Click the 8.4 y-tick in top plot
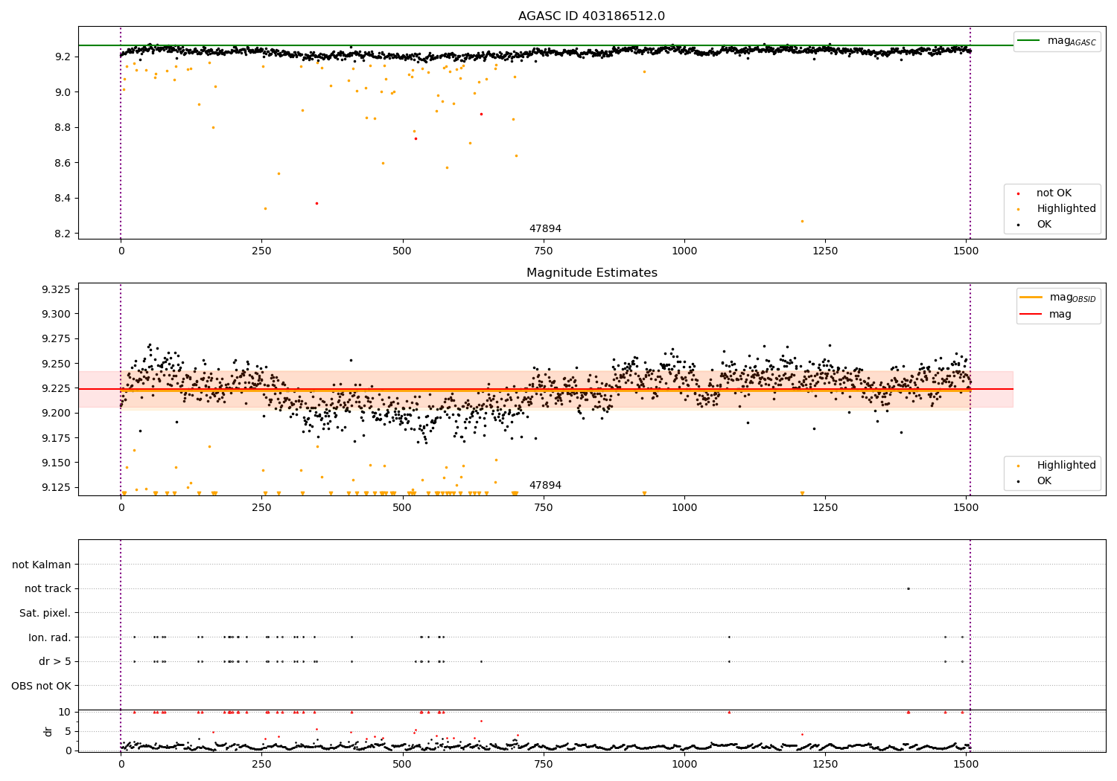 pyautogui.click(x=62, y=198)
